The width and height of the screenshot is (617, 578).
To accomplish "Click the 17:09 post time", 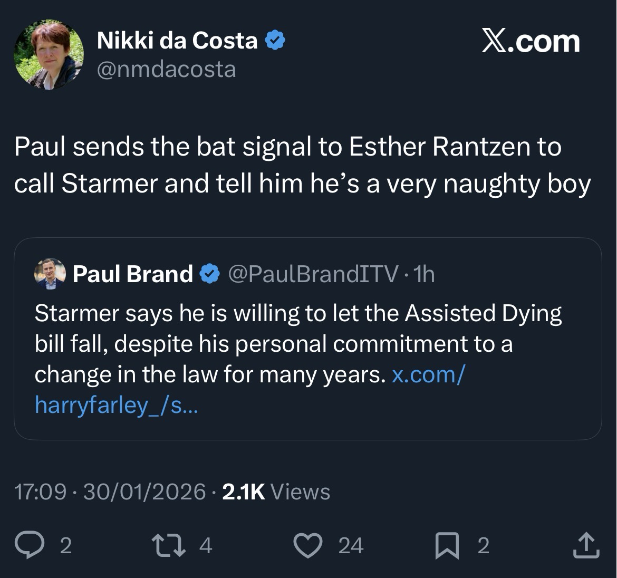I will pos(40,492).
